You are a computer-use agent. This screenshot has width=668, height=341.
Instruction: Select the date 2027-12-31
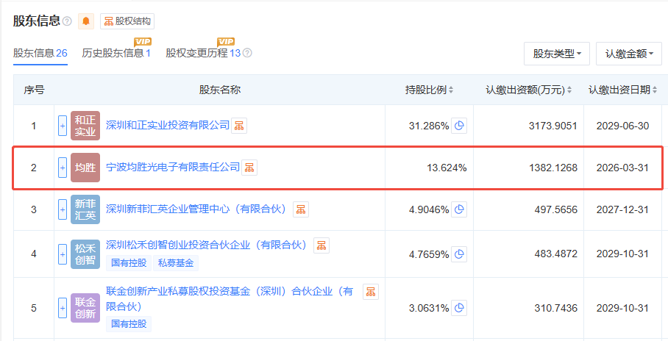click(622, 210)
